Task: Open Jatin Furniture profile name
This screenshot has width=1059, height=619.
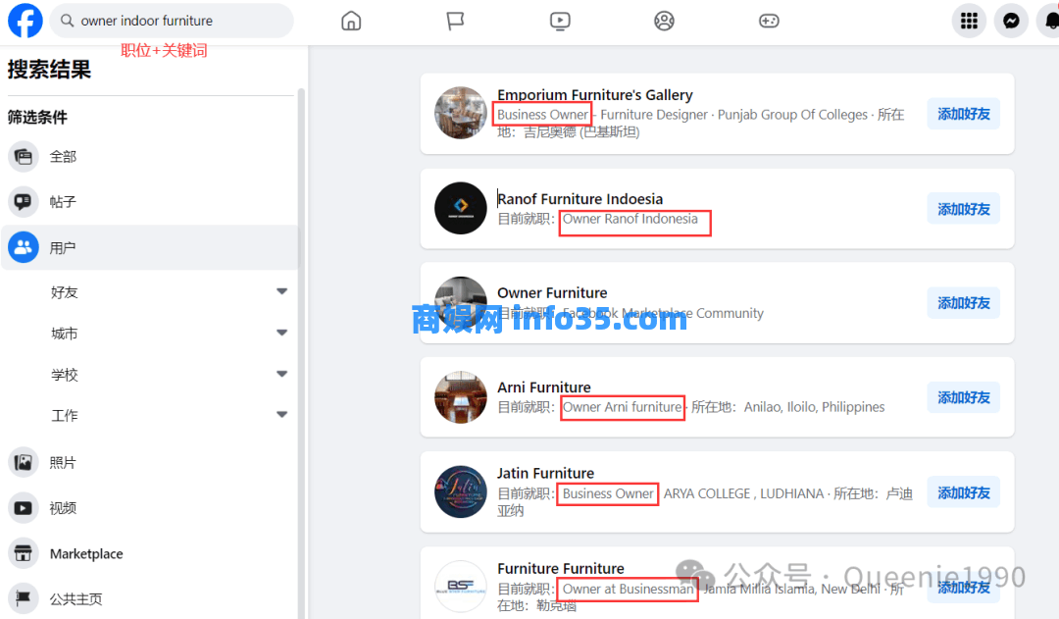Action: pos(546,473)
